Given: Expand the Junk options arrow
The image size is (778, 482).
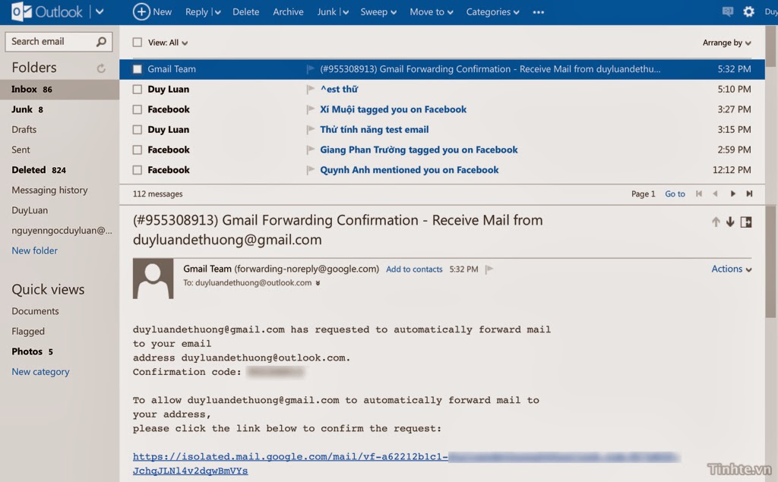Looking at the screenshot, I should (346, 12).
